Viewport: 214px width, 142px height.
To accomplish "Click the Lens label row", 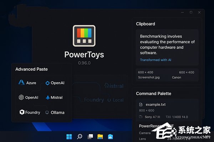I will (142, 139).
